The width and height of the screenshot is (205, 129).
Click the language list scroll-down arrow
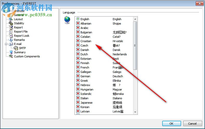pos(135,112)
